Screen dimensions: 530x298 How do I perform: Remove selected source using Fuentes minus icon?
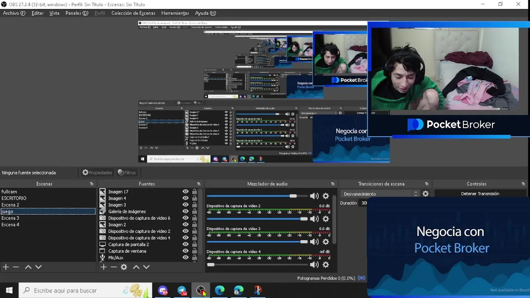[113, 267]
